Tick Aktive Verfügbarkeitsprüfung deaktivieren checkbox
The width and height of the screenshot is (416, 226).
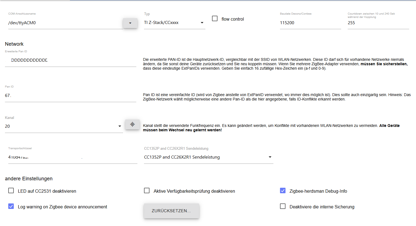tap(147, 190)
